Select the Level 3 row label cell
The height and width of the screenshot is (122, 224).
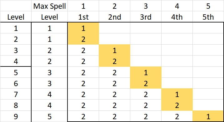tap(16, 50)
